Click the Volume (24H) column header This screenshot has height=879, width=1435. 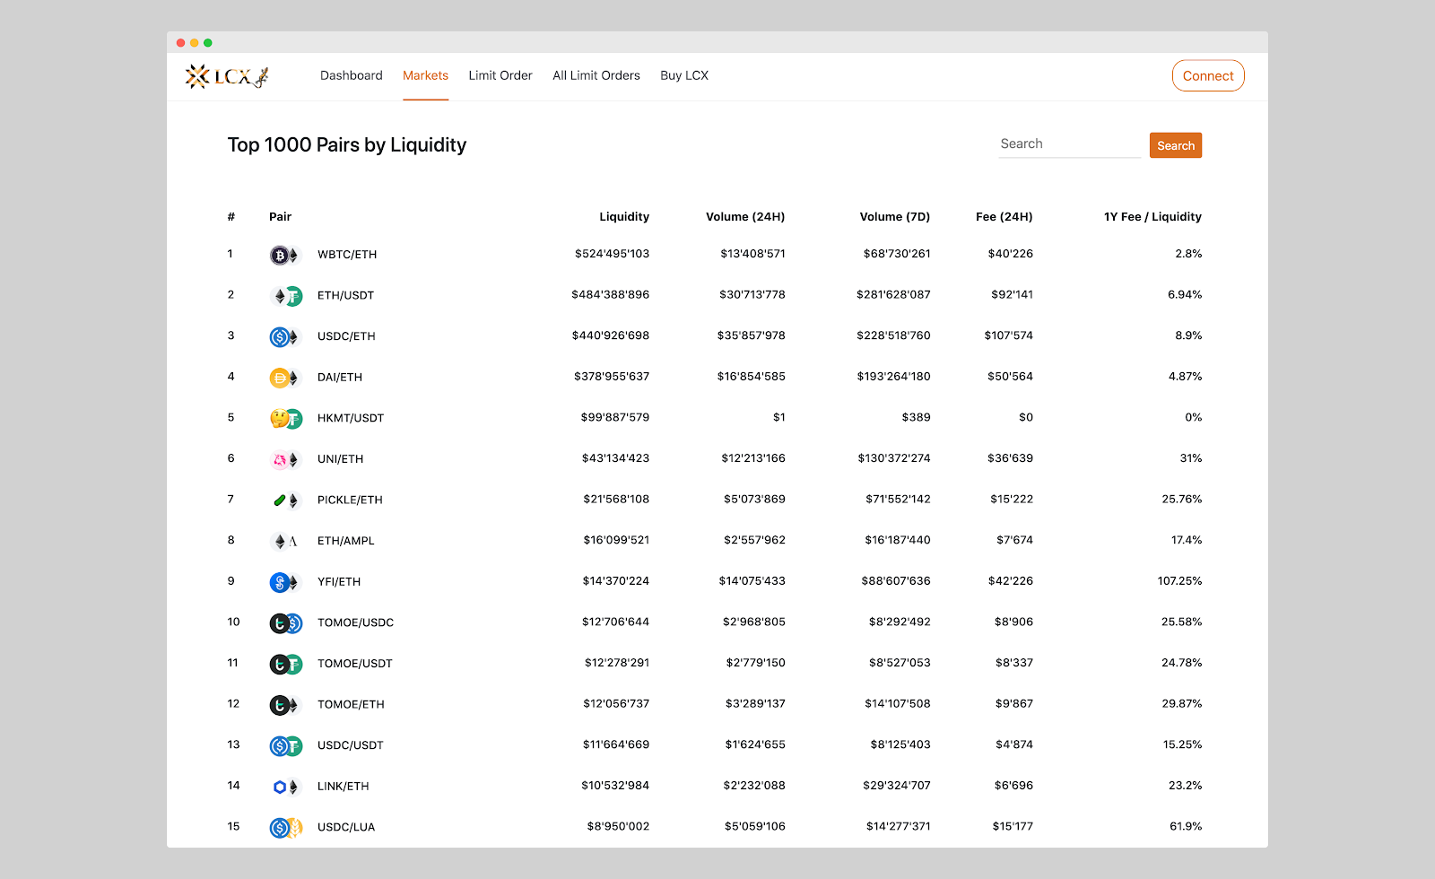(745, 217)
